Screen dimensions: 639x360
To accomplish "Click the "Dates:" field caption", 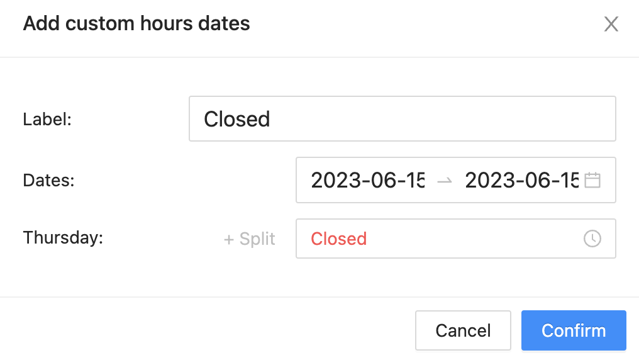I will (x=49, y=180).
